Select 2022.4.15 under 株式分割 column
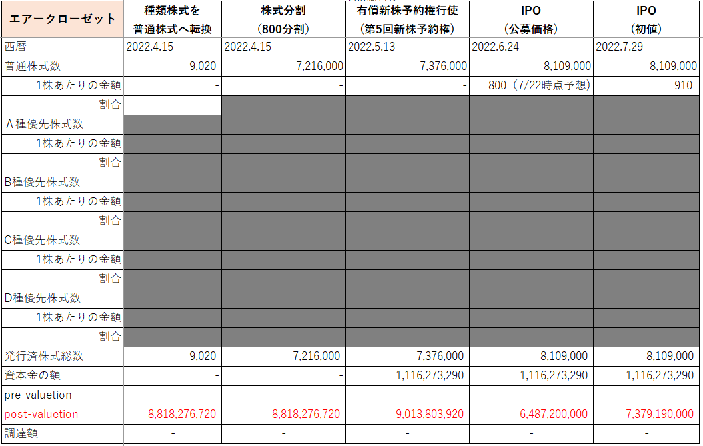703x446 pixels. pyautogui.click(x=247, y=47)
